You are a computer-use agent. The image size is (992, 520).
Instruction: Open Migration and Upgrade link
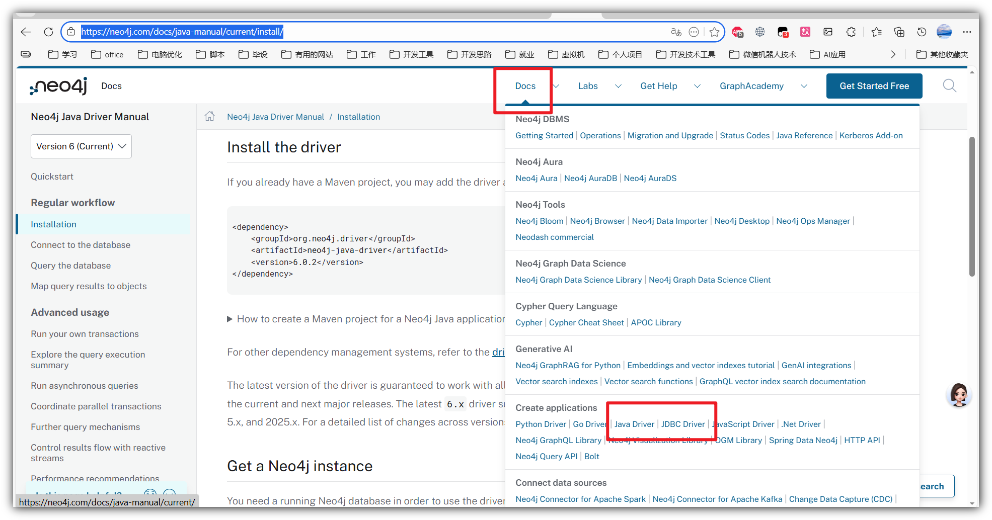670,135
